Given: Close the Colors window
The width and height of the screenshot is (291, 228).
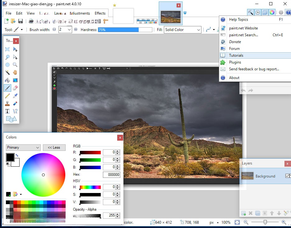Looking at the screenshot, I should coord(120,138).
